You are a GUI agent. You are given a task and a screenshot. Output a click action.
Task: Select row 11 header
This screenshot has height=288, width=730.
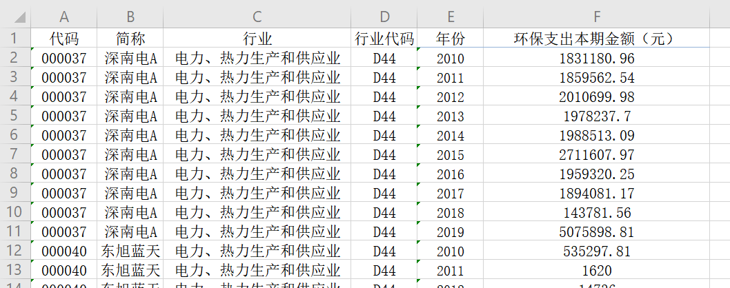pos(14,232)
